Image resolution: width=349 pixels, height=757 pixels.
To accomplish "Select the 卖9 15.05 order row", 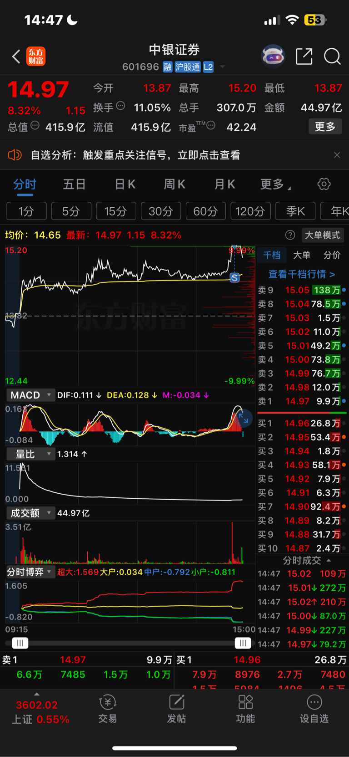I will click(302, 290).
